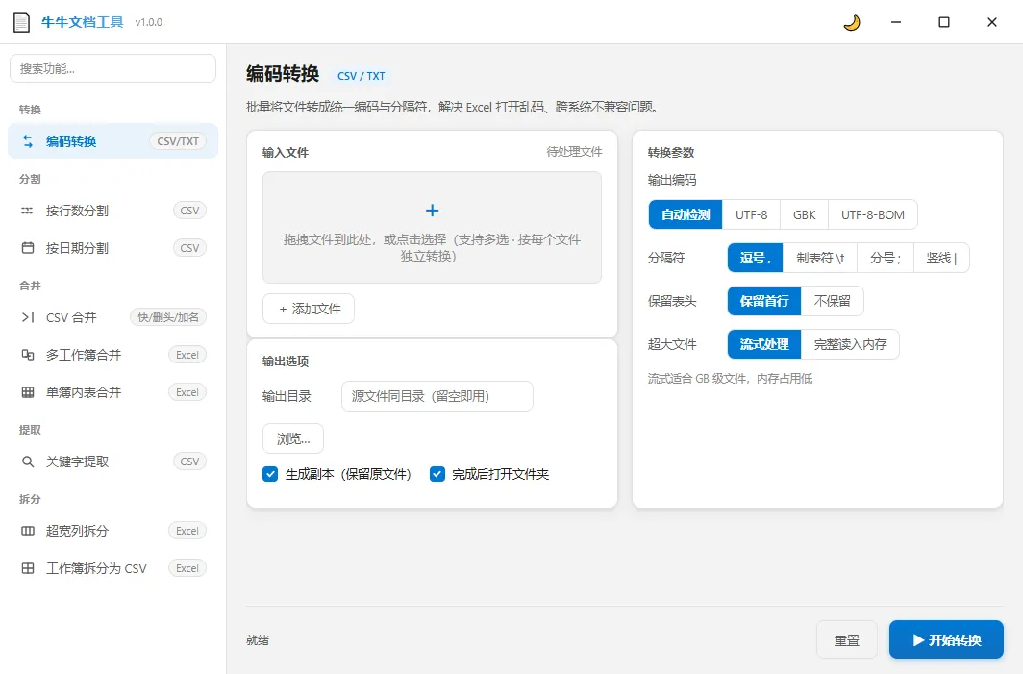Select 不保留 header option
Screen dimensions: 1023x674
(833, 301)
